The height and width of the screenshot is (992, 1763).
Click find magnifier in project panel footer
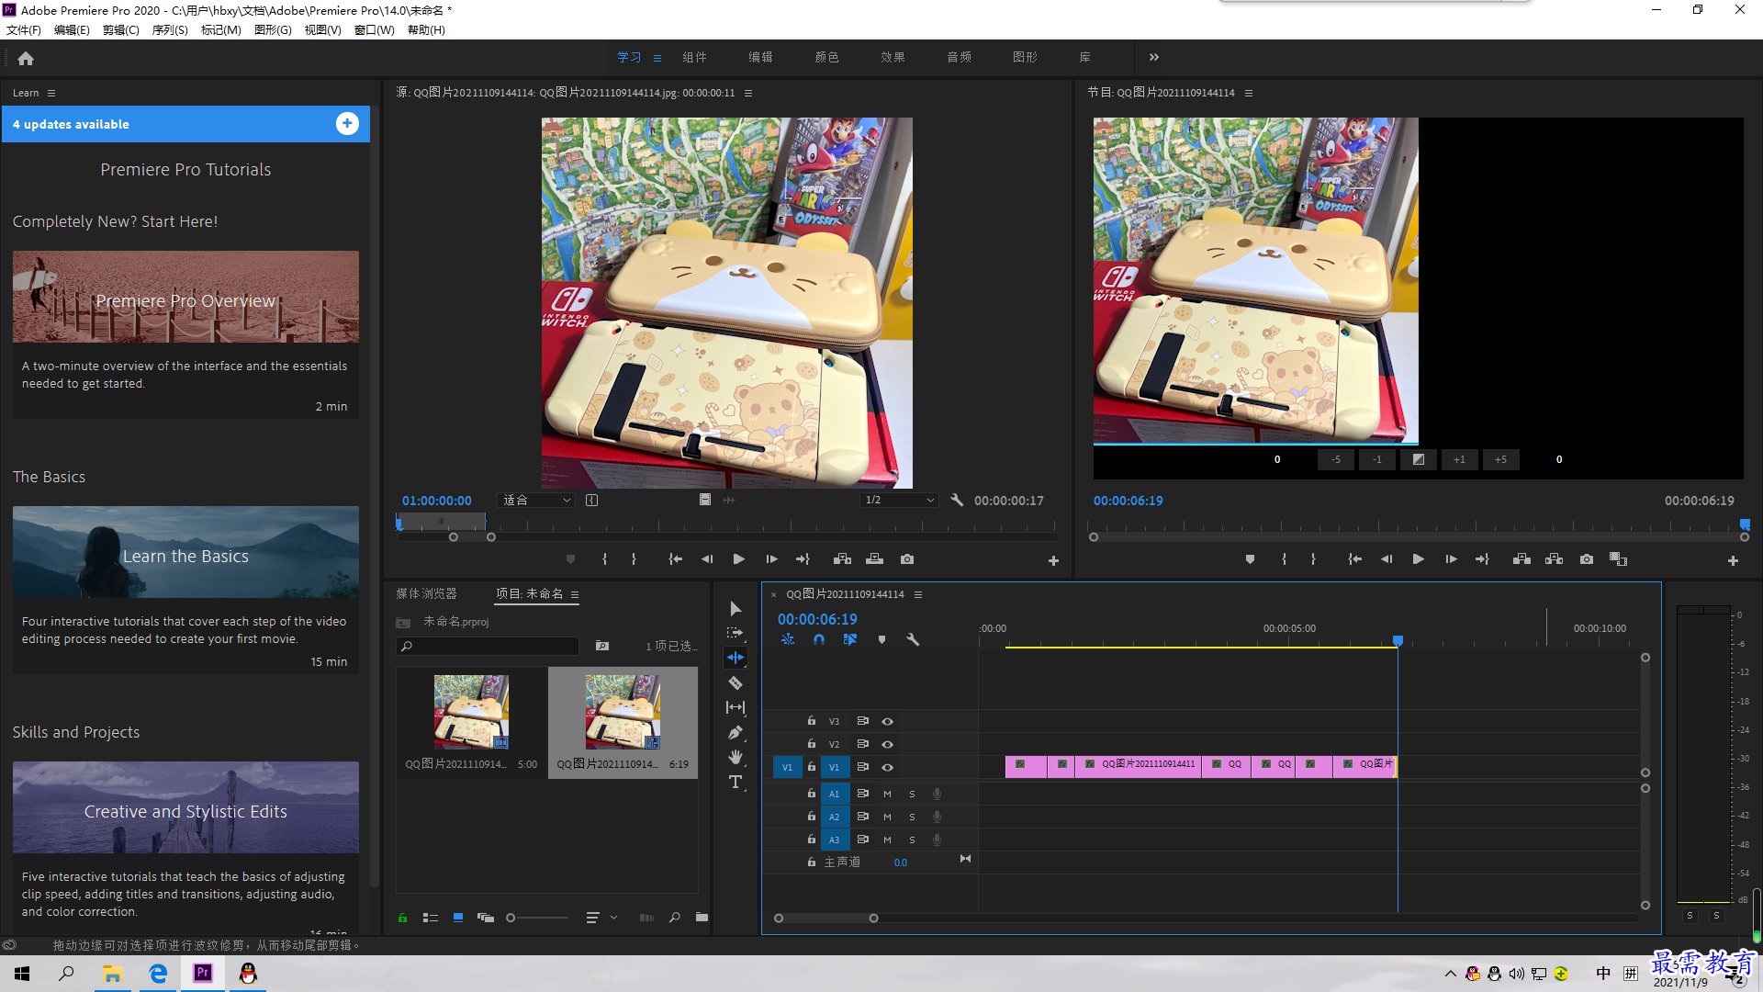pos(674,918)
